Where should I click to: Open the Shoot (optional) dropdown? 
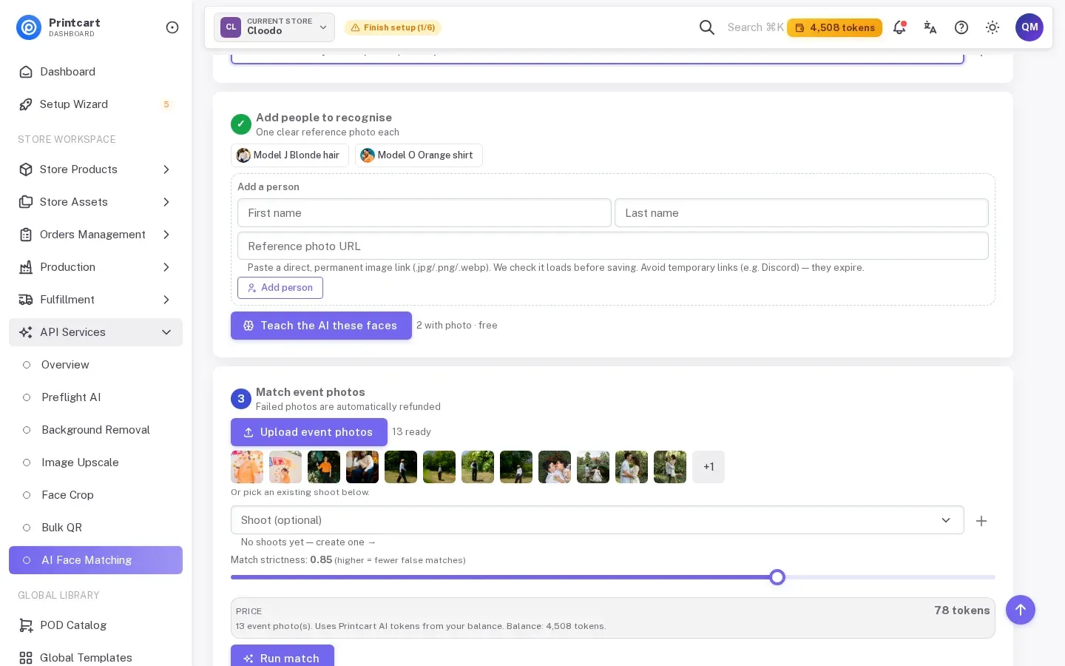(598, 520)
